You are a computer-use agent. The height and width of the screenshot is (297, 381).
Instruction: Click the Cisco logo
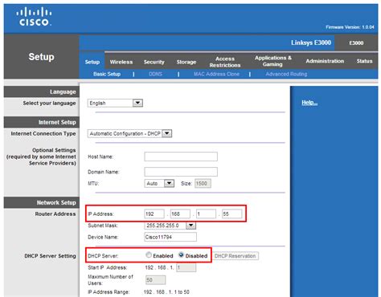(34, 17)
